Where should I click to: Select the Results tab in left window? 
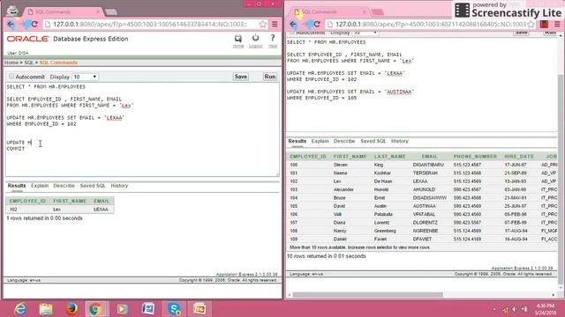(17, 186)
